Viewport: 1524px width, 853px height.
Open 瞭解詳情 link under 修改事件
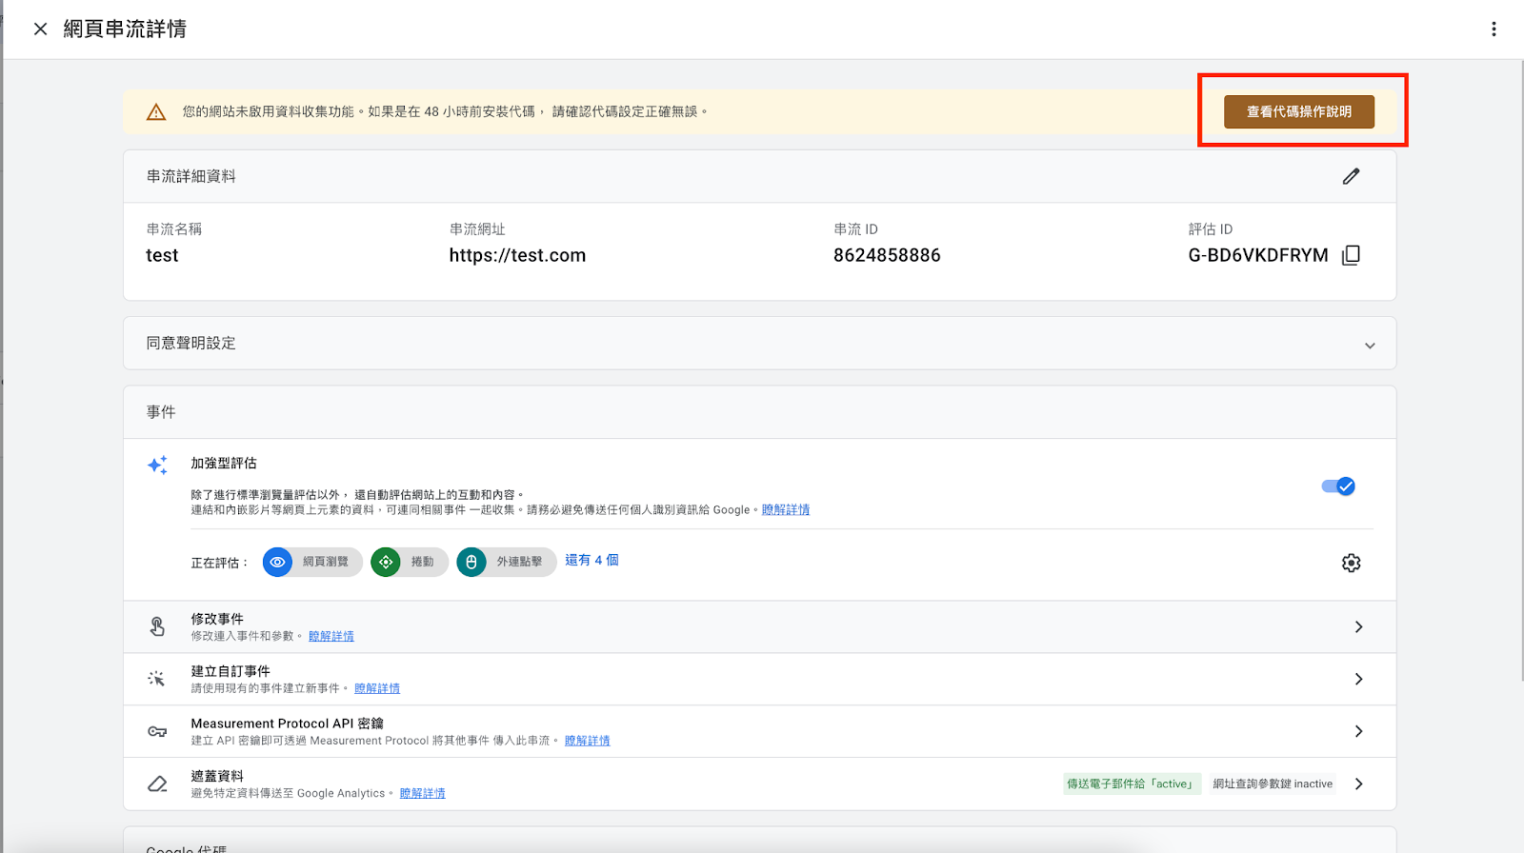click(331, 636)
